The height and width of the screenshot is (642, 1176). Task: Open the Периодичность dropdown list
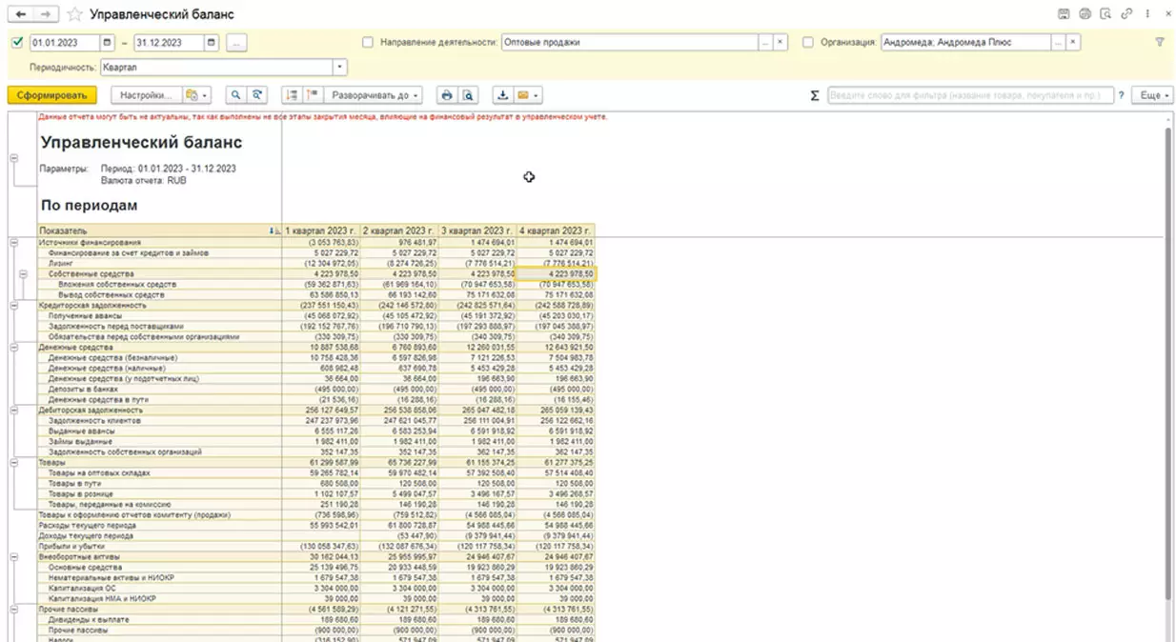[339, 68]
